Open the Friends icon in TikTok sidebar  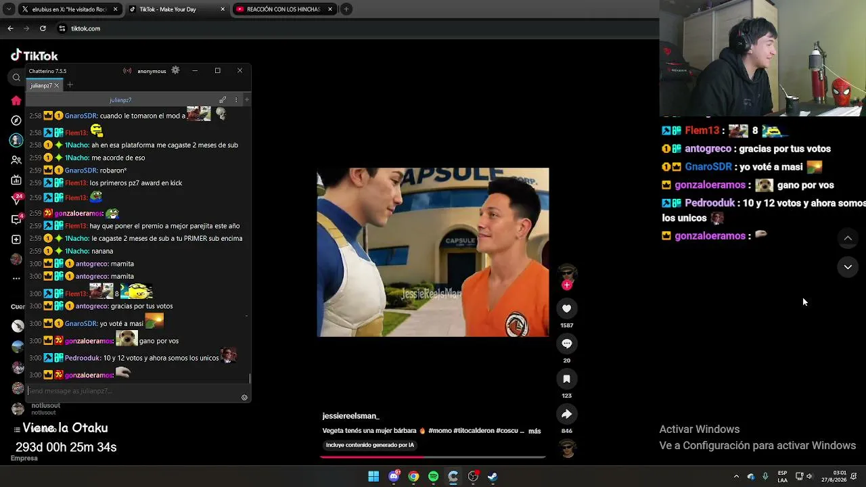[x=16, y=160]
